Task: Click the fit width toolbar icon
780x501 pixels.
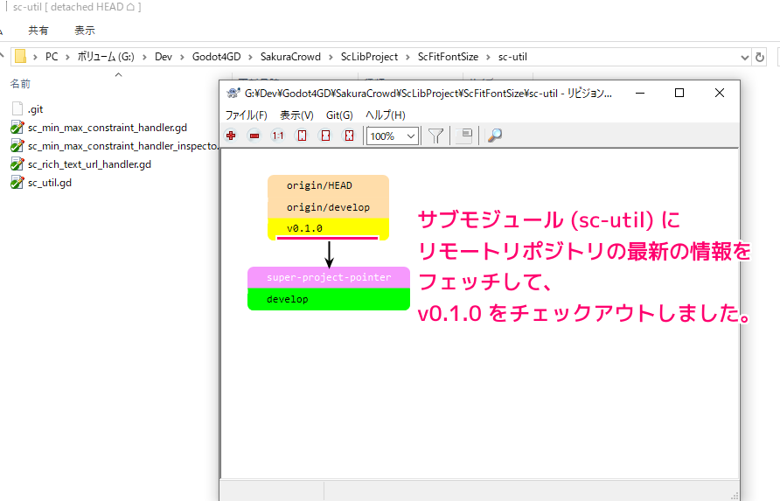Action: tap(325, 136)
